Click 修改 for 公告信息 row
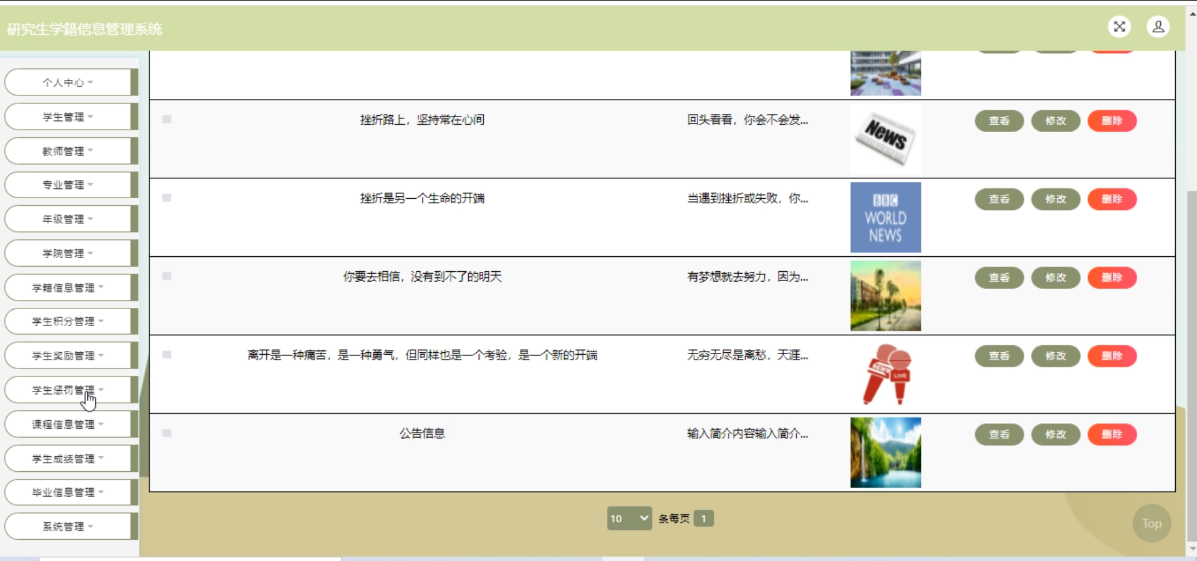This screenshot has width=1197, height=561. tap(1055, 434)
